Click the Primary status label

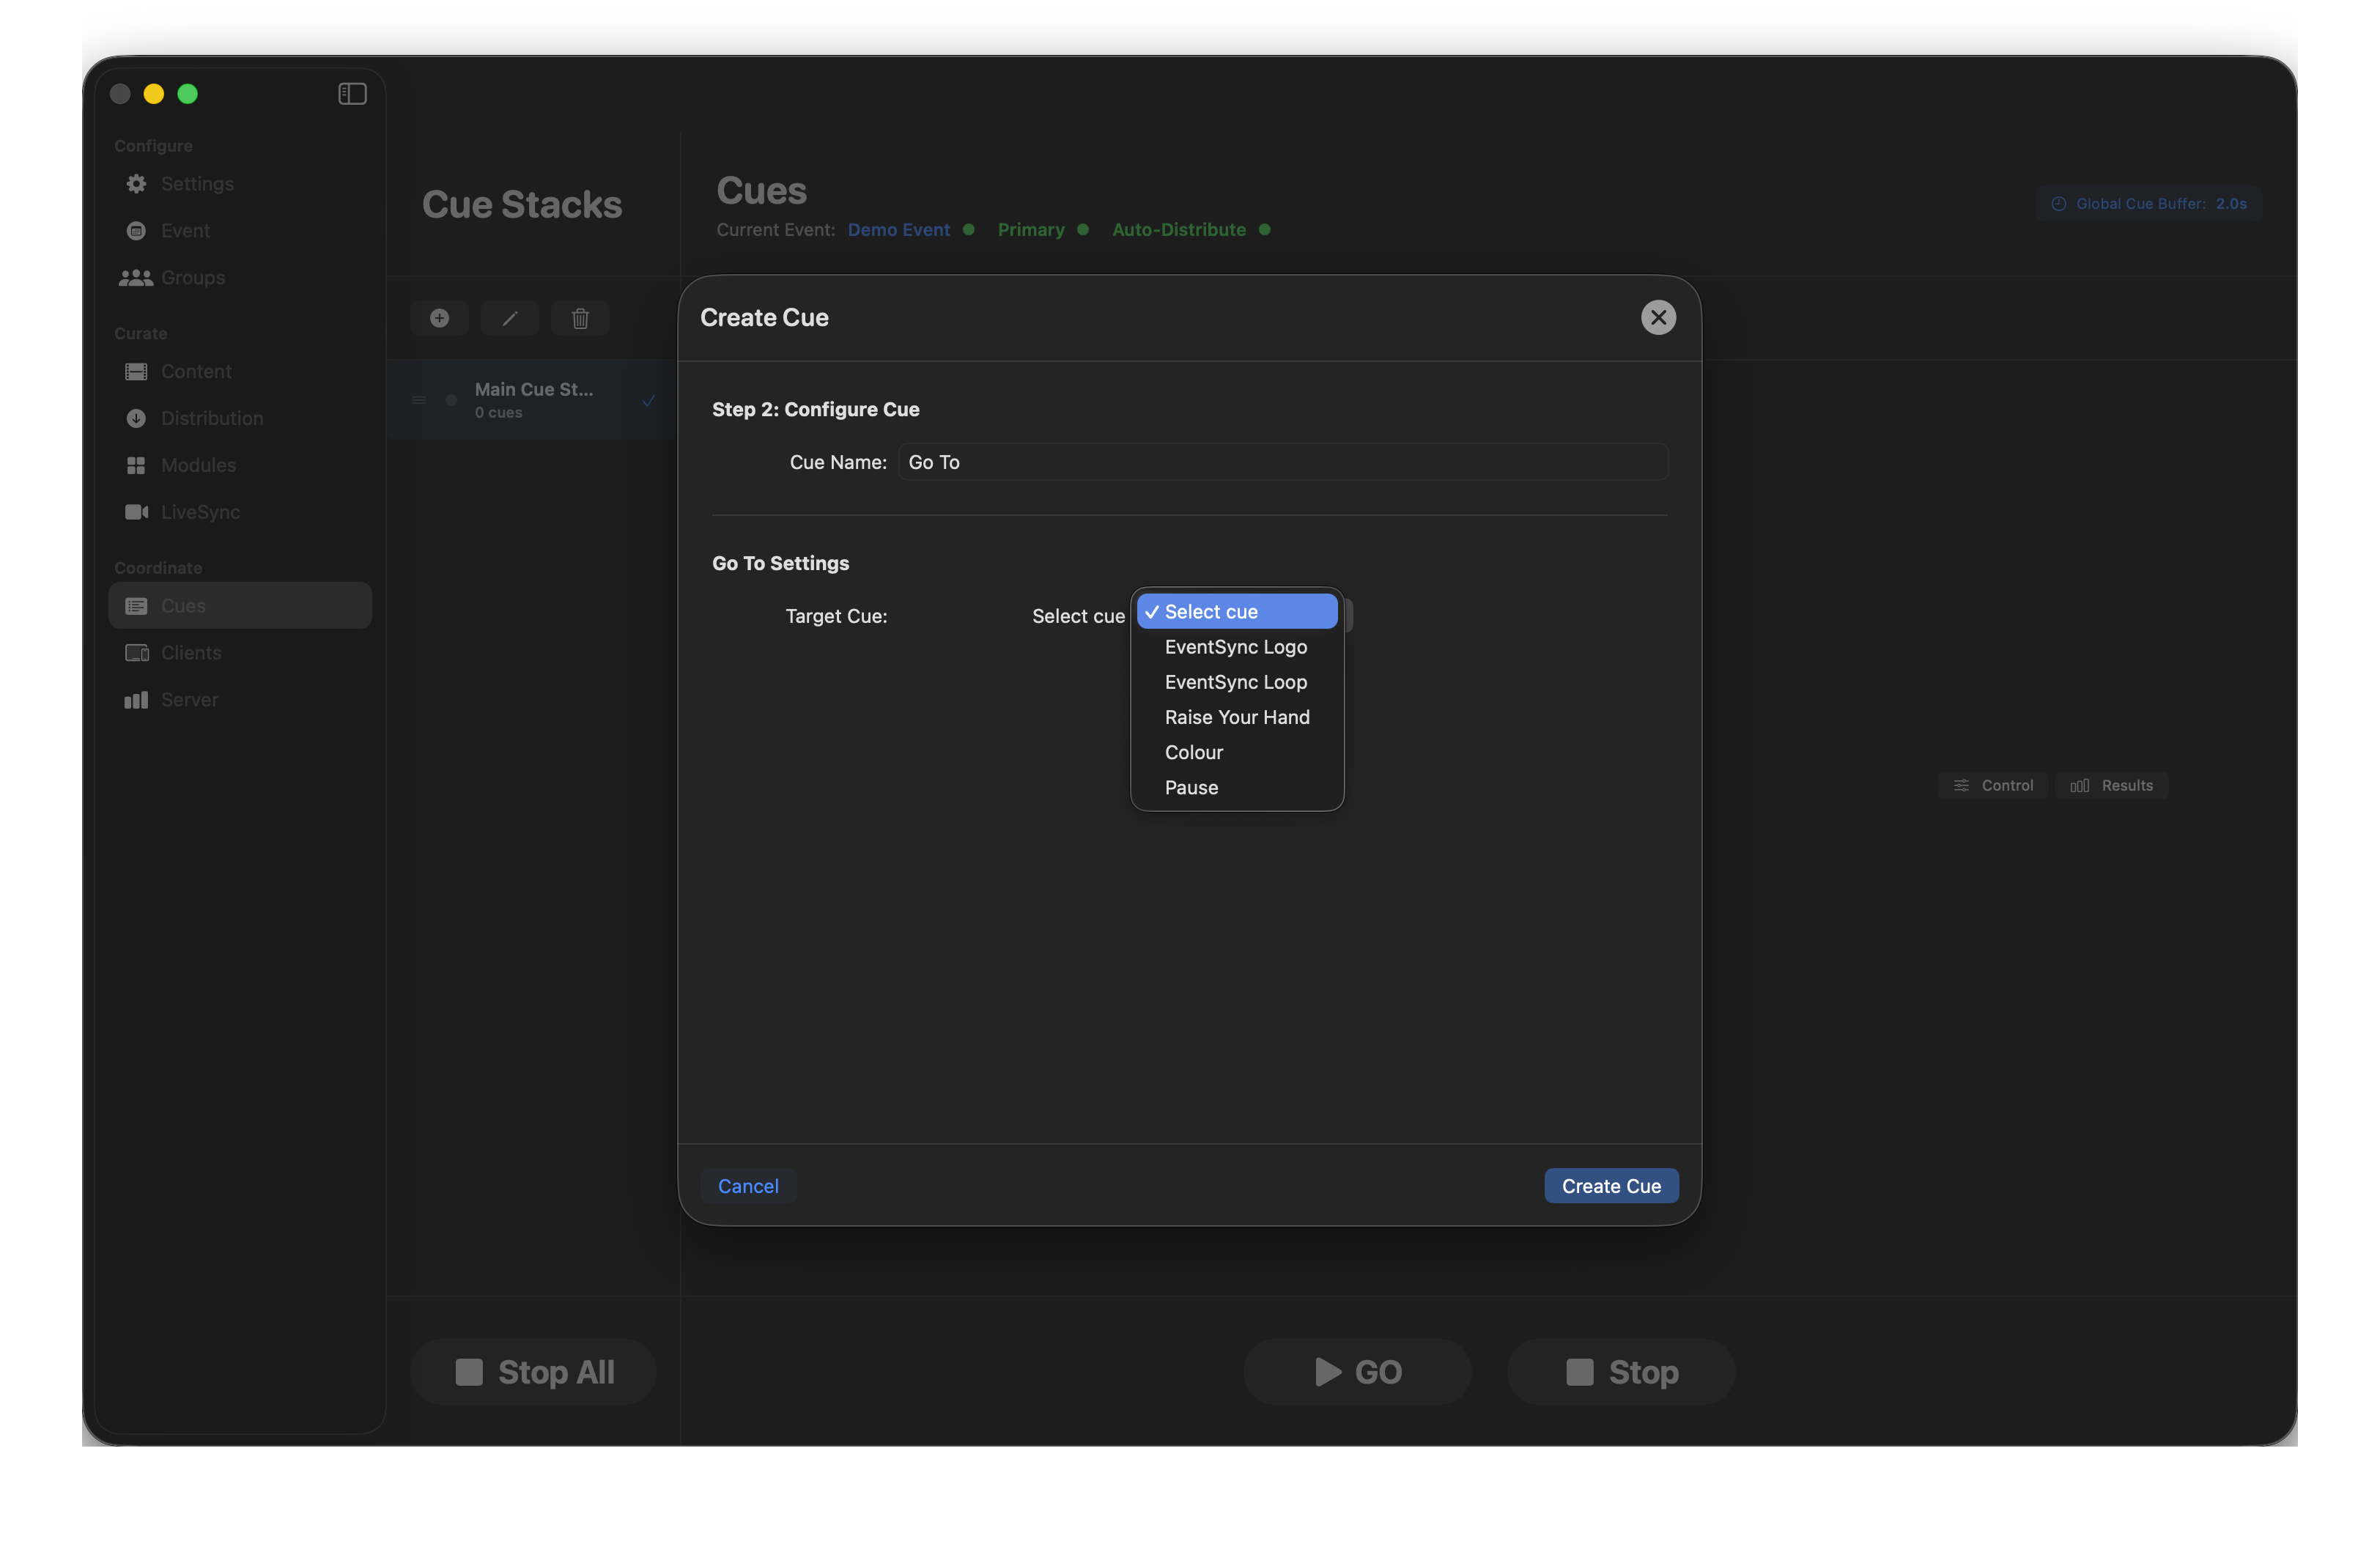pos(1031,230)
